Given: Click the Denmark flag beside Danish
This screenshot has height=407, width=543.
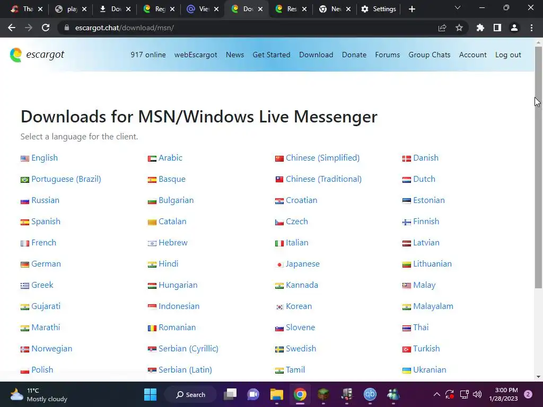Looking at the screenshot, I should point(406,158).
